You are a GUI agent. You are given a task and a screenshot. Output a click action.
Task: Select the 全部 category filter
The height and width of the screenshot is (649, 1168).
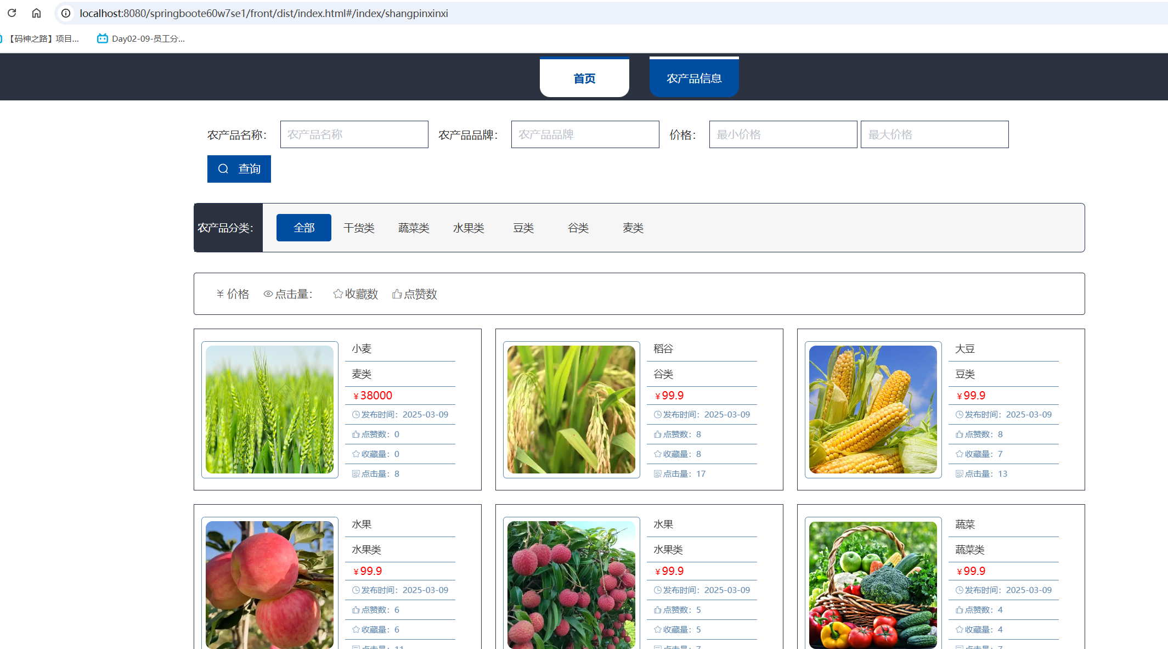pyautogui.click(x=303, y=228)
